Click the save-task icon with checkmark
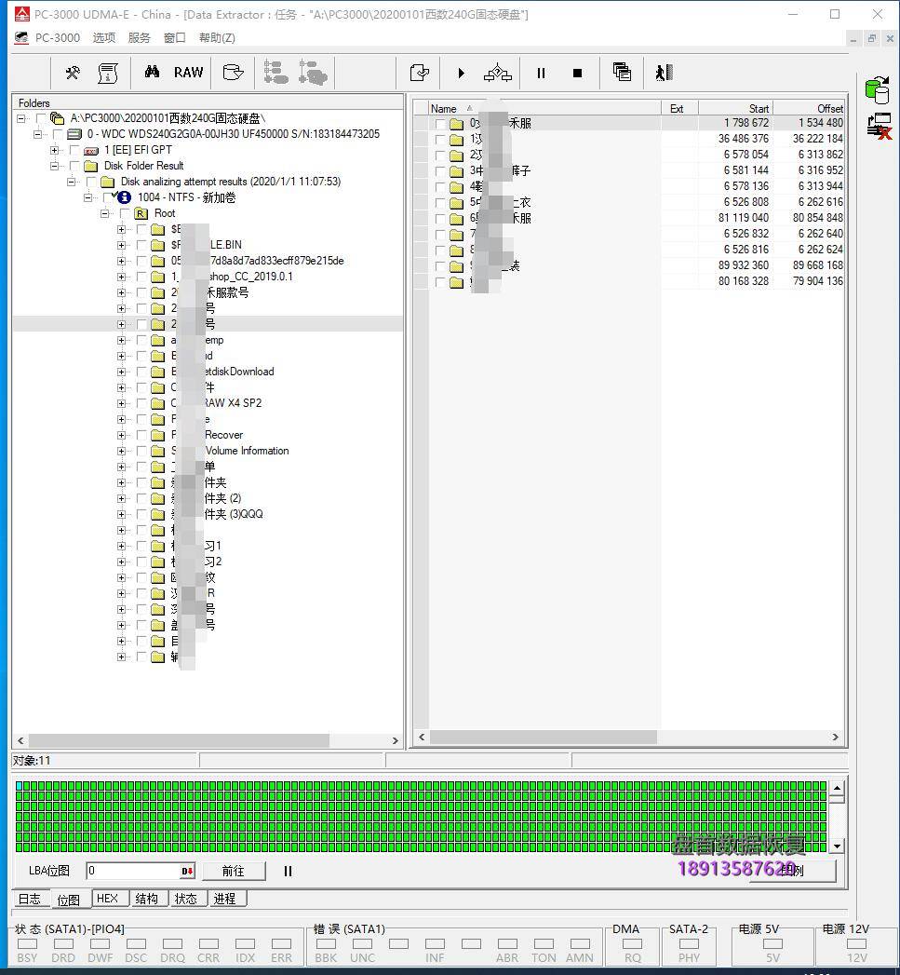 click(x=420, y=73)
